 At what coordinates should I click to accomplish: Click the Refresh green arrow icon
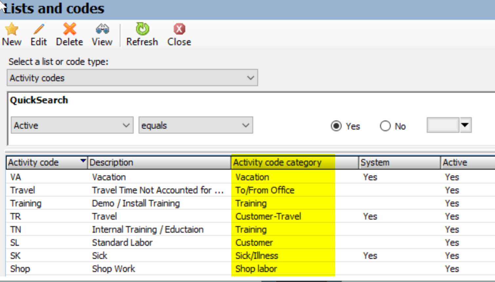point(143,29)
